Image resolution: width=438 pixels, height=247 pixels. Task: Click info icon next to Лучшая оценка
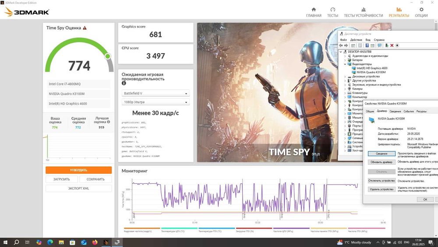click(108, 122)
